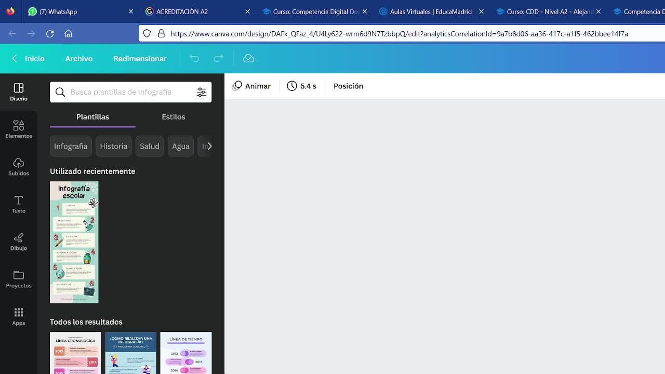The width and height of the screenshot is (665, 374).
Task: Click the Animar button
Action: pyautogui.click(x=251, y=86)
